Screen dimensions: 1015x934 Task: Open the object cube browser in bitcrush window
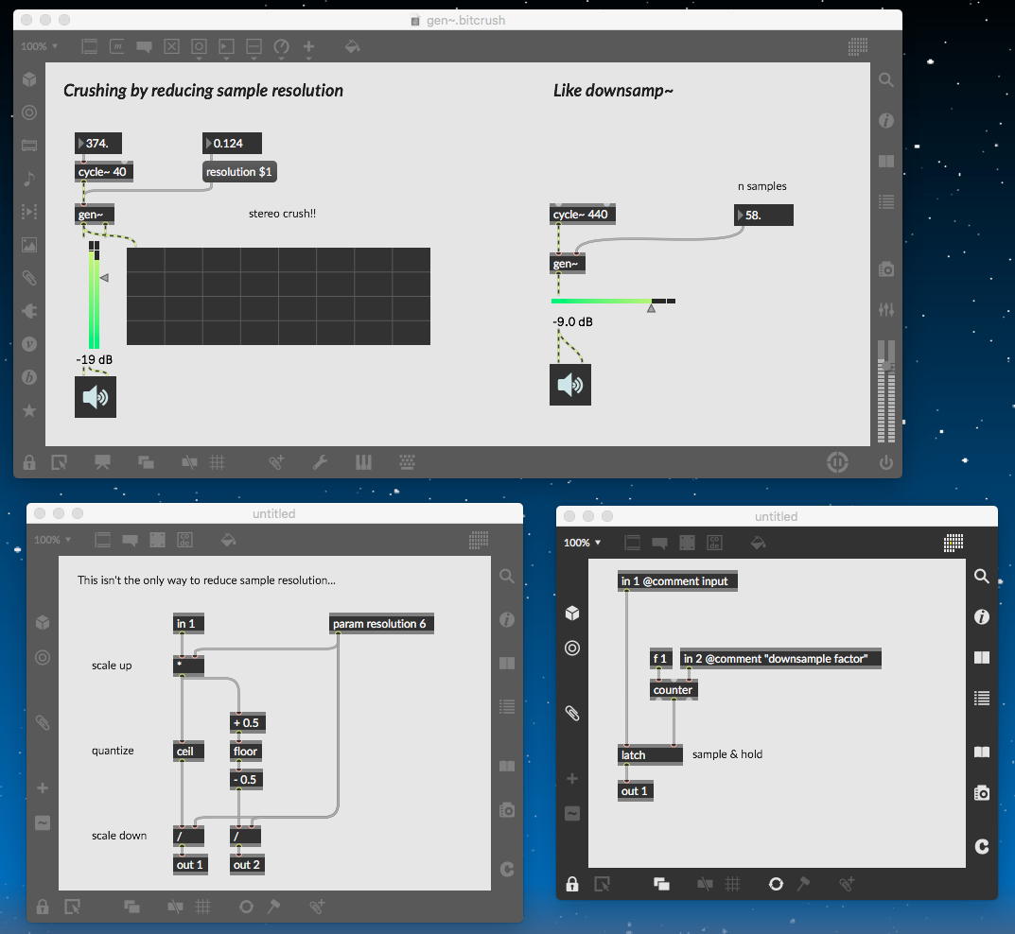click(29, 79)
